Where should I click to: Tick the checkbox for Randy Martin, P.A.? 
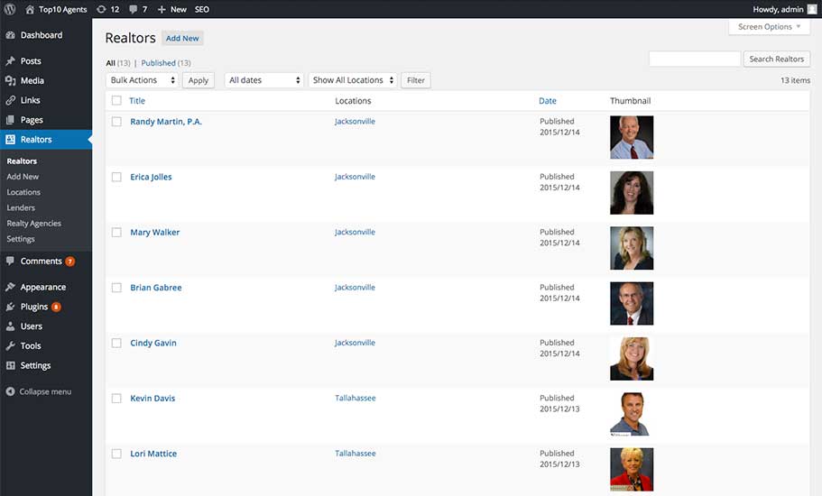tap(116, 122)
